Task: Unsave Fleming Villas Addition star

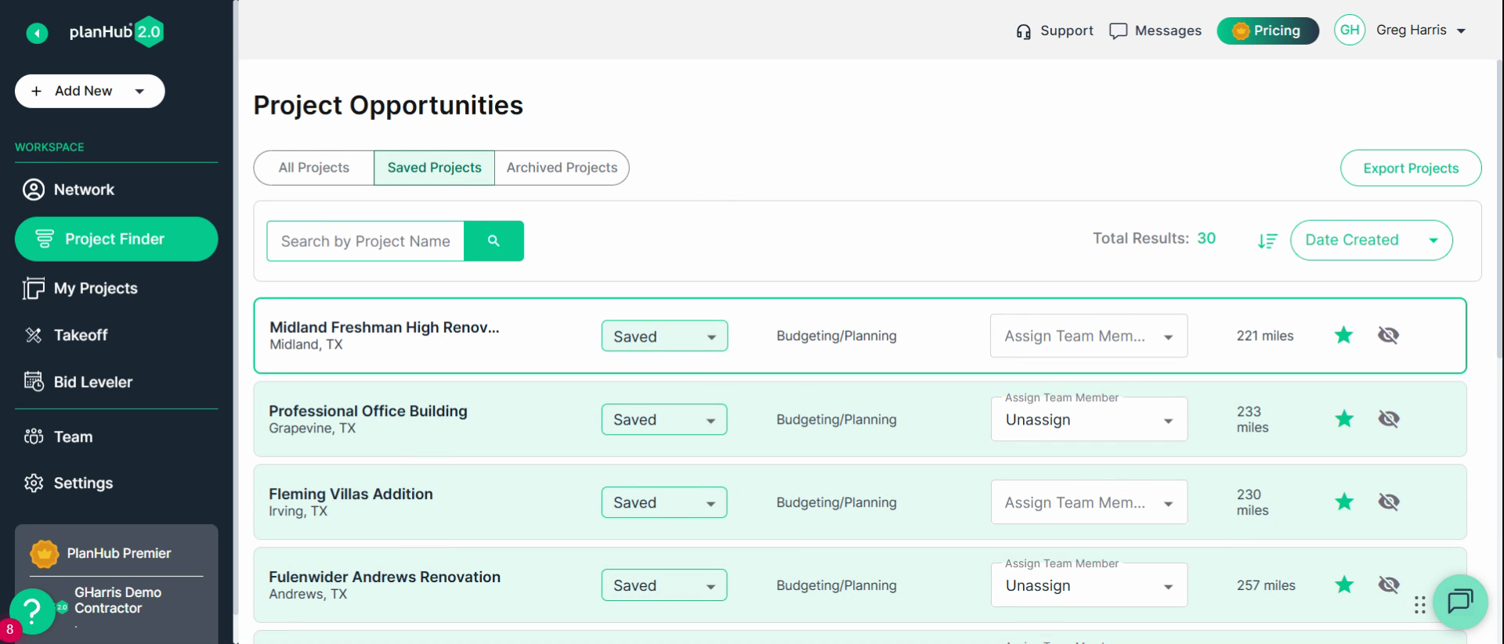Action: (x=1344, y=502)
